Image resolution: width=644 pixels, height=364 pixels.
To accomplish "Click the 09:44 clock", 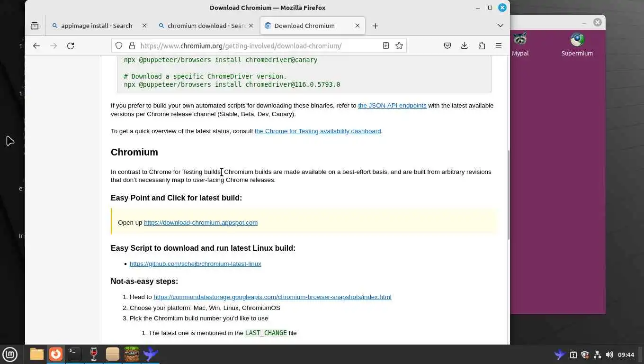I will tap(626, 355).
